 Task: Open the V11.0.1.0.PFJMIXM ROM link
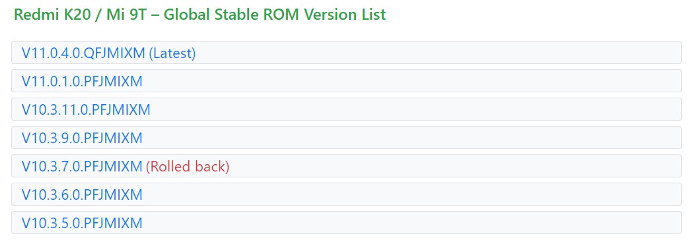point(82,81)
